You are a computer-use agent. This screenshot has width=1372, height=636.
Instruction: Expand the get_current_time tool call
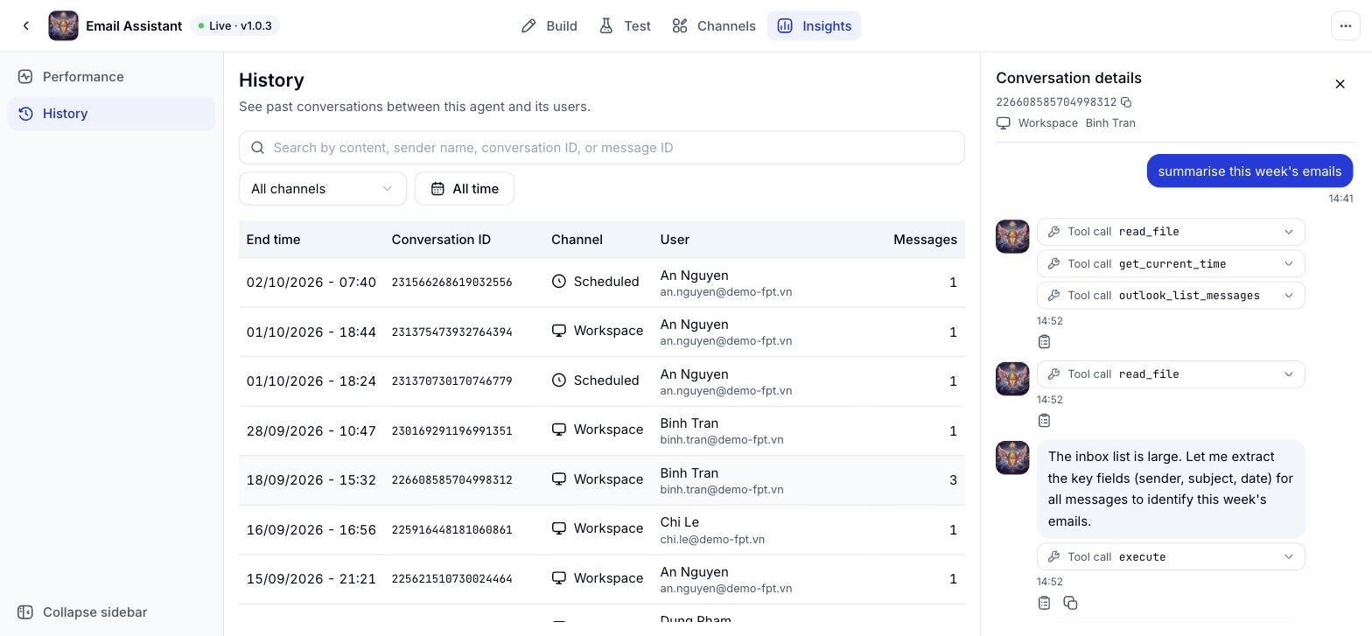1171,263
